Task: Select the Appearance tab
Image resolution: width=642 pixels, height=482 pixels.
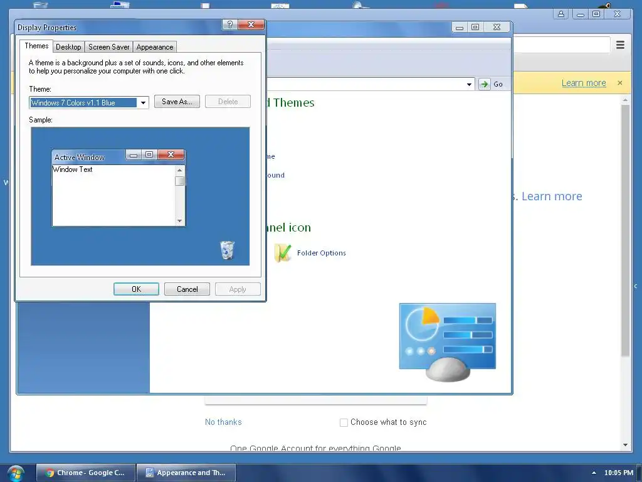Action: point(155,47)
